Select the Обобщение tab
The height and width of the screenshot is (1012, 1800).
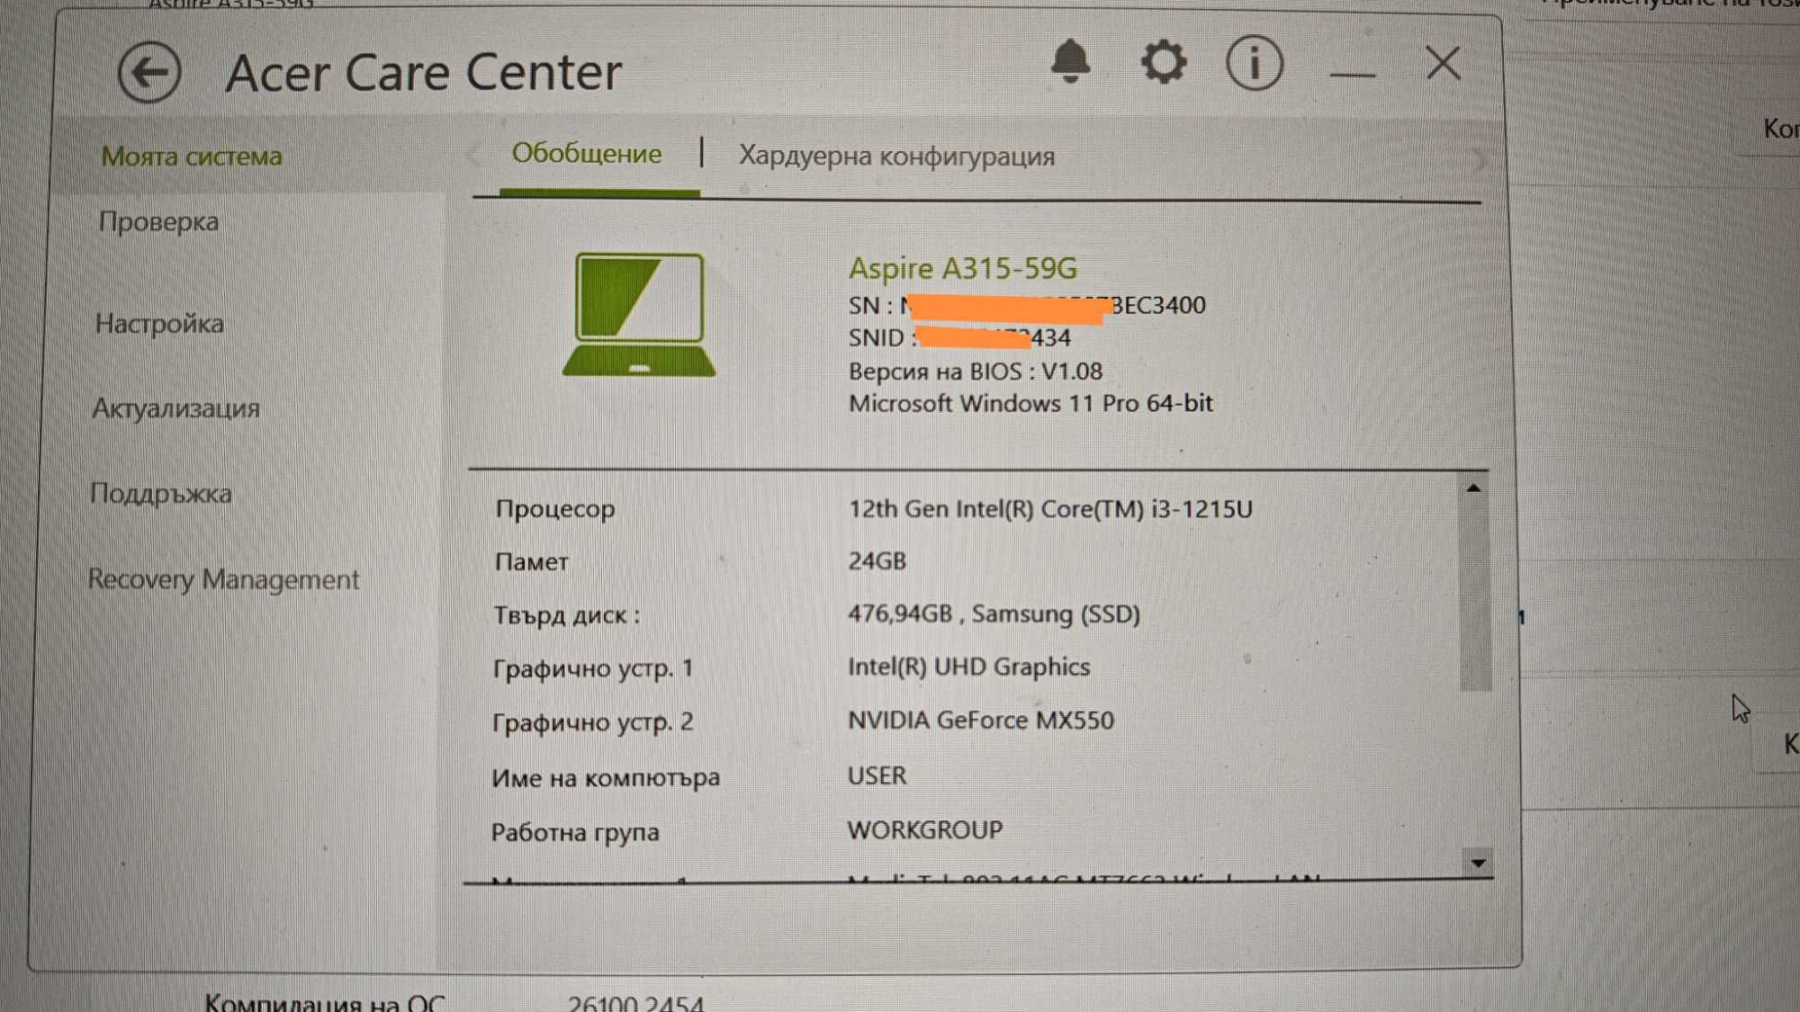[587, 154]
